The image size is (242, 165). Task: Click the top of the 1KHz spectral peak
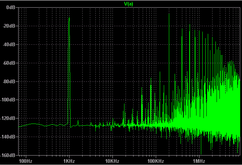point(69,18)
